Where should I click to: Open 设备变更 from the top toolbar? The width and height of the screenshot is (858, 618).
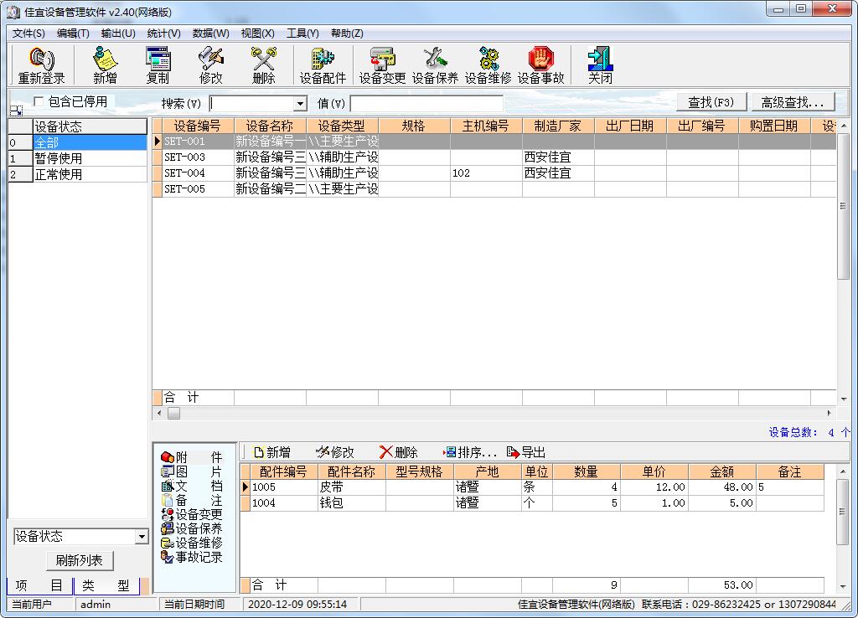coord(382,65)
